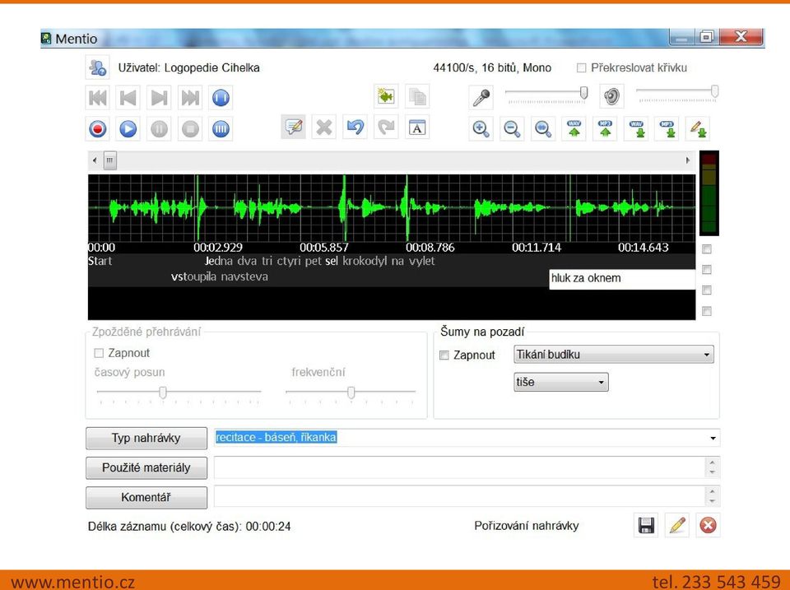
Task: Toggle Zapnout under Šumy na pozadí
Action: [x=444, y=355]
